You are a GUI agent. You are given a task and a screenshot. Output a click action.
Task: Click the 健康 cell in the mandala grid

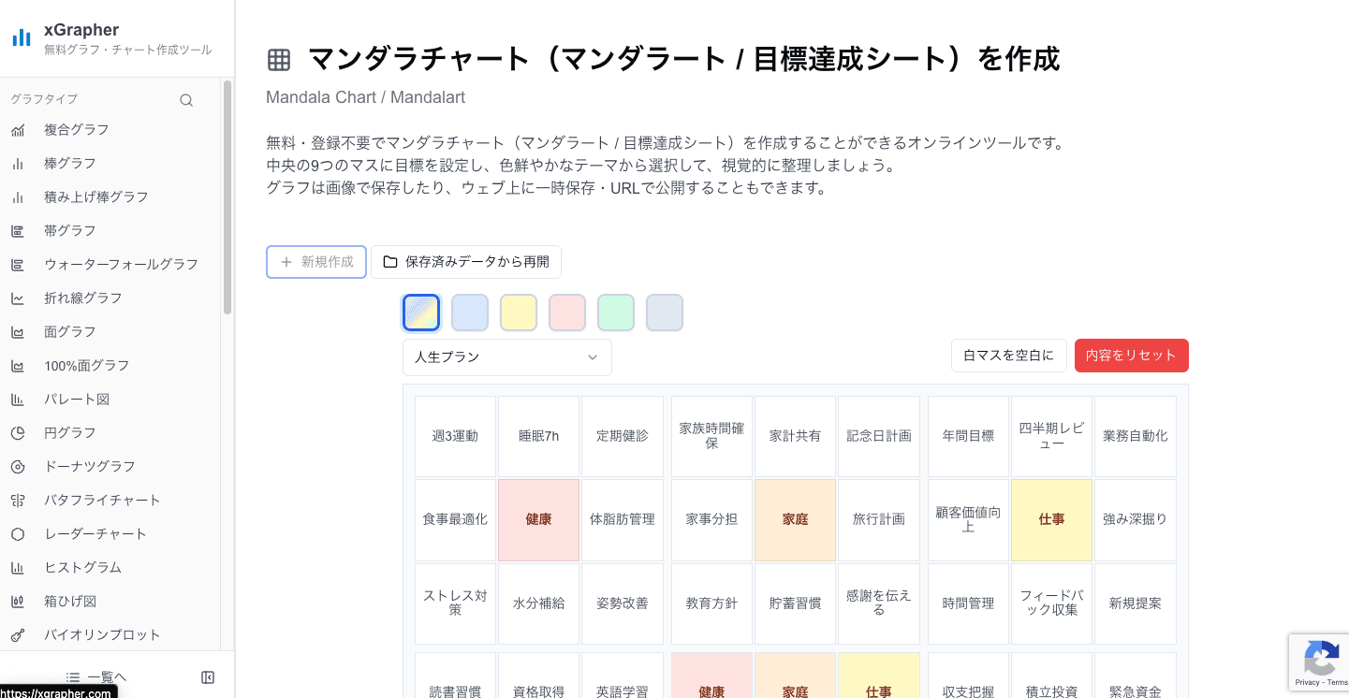coord(538,519)
